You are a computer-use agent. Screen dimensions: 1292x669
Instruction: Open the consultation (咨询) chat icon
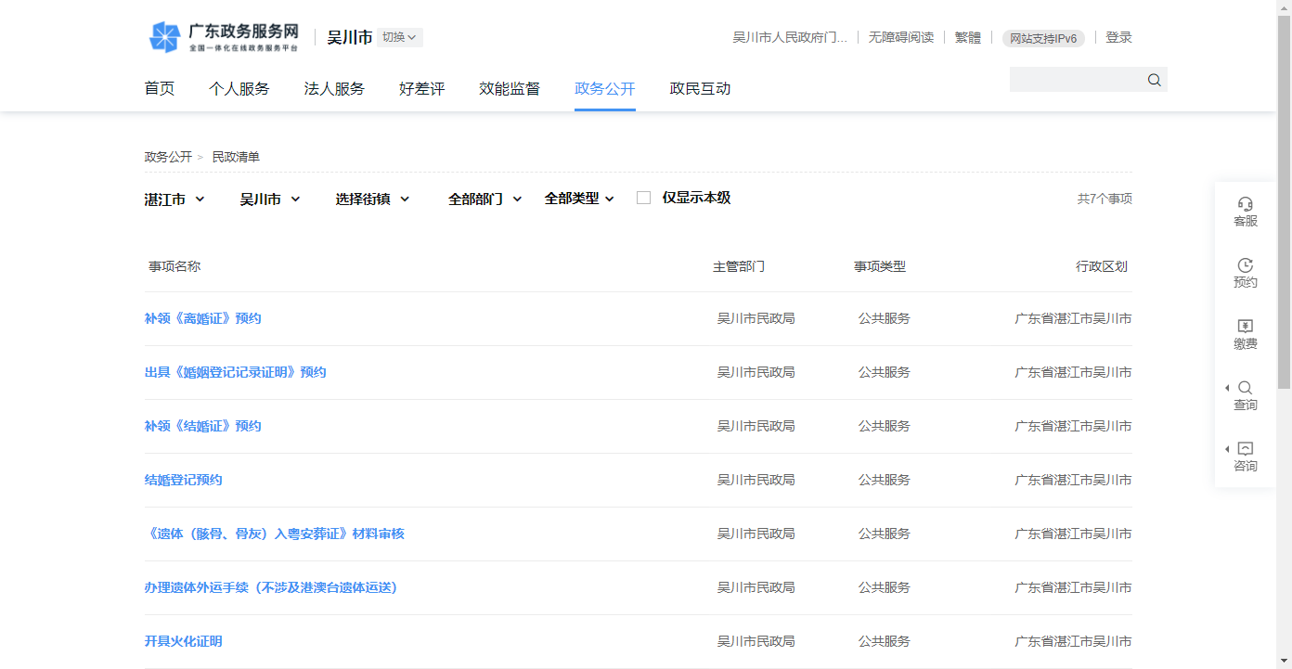(1246, 449)
